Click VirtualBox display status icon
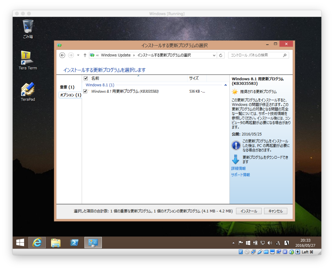This screenshot has height=270, width=334. tap(272, 252)
